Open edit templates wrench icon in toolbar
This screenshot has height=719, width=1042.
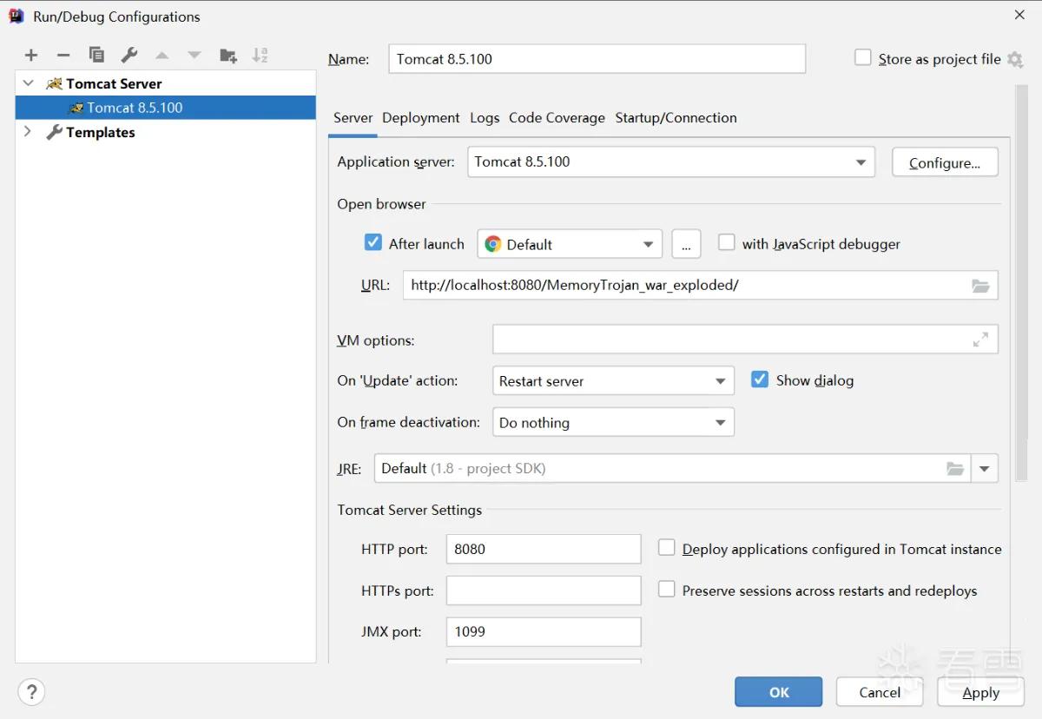coord(129,56)
